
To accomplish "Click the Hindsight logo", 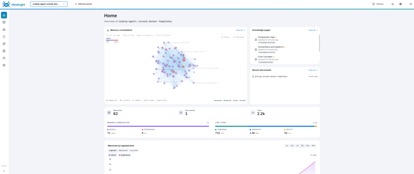I will tap(13, 4).
